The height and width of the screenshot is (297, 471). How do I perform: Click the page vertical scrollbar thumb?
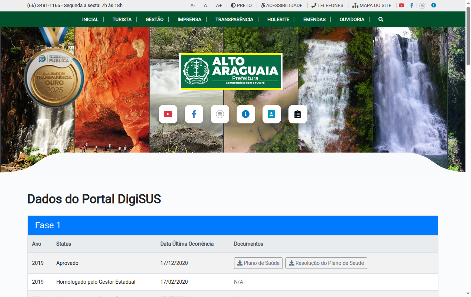[468, 36]
